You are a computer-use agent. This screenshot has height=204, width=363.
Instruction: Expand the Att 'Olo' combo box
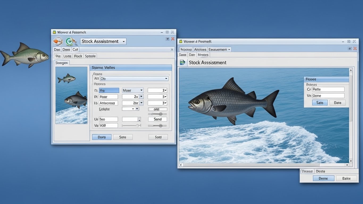(166, 79)
